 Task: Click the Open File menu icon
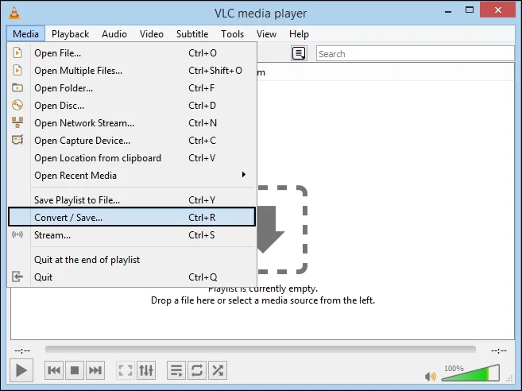(17, 52)
